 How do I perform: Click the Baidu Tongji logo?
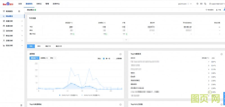click(x=8, y=4)
